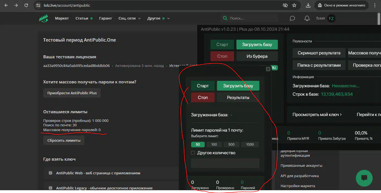Viewport: 381px width, 193px height.
Task: Click the crossed-eye tracking icon in address bar
Action: click(285, 5)
